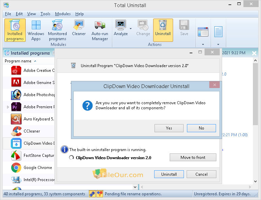Click the horizontal scrollbar left arrow
This screenshot has height=200, width=261.
142,187
